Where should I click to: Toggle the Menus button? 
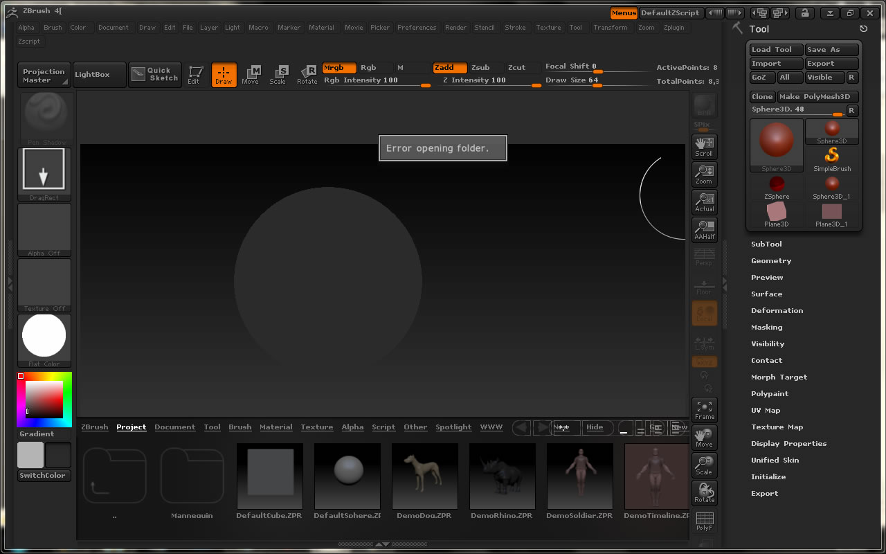(623, 13)
